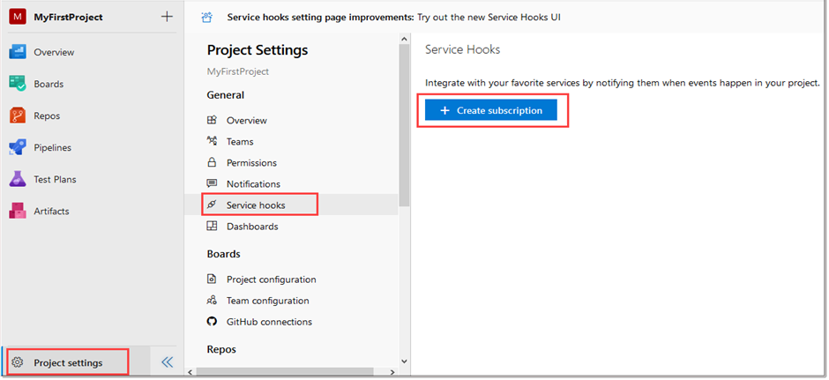Image resolution: width=829 pixels, height=380 pixels.
Task: Collapse the sidebar with double chevron icon
Action: point(167,362)
